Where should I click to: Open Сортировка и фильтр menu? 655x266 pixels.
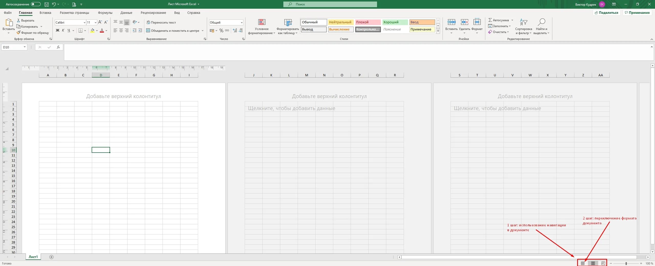coord(523,27)
